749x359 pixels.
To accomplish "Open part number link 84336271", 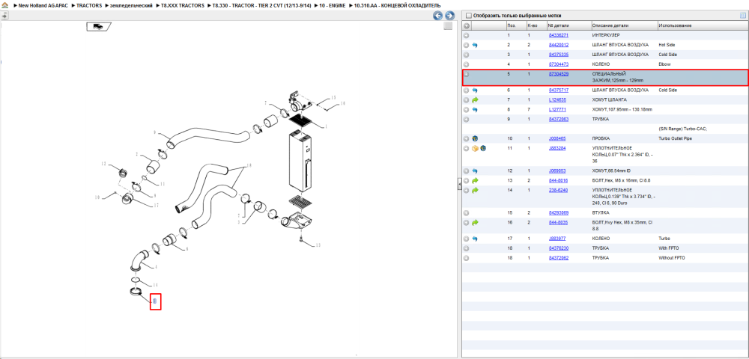I will coord(559,35).
